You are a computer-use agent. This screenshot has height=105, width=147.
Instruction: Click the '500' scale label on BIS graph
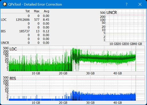(6, 77)
